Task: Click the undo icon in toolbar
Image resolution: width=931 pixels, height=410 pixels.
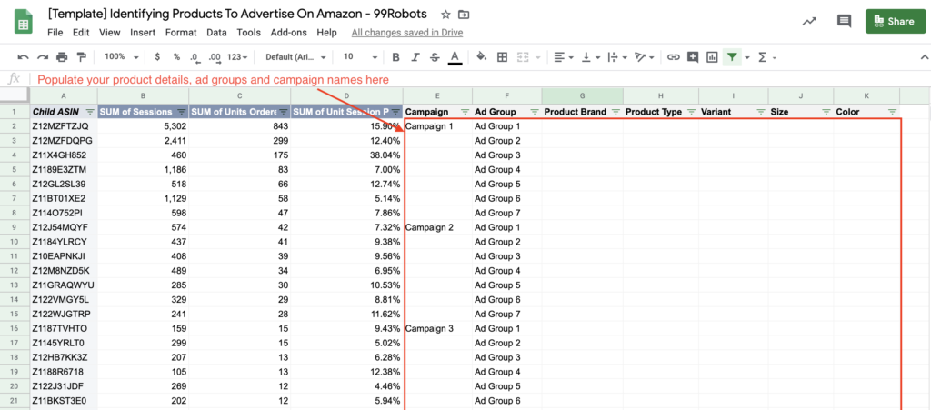Action: 22,56
